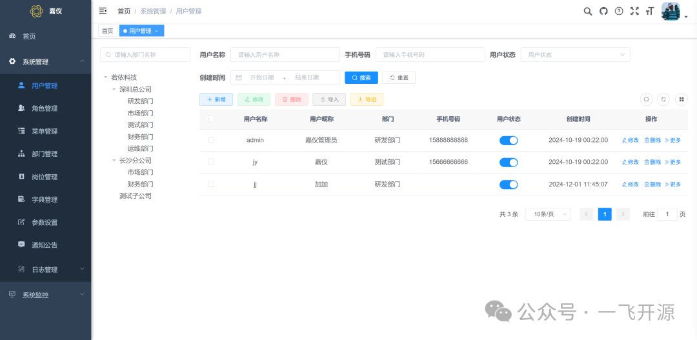Viewport: 697px width, 340px height.
Task: Open 字典管理 in sidebar
Action: point(45,199)
